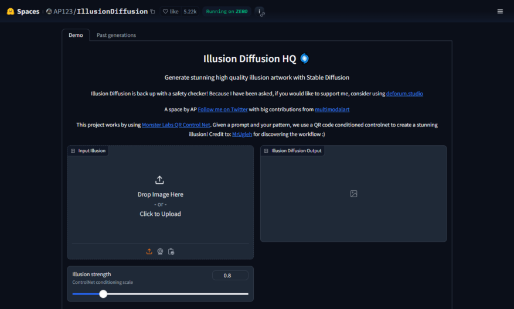Open the Spaces link in header

28,12
